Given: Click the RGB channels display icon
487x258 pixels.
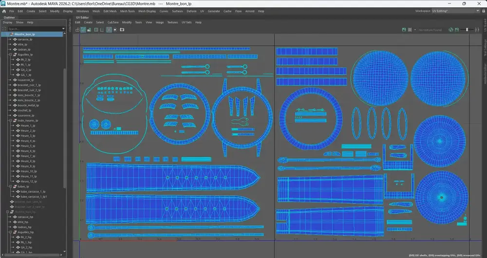Looking at the screenshot, I should click(x=451, y=30).
